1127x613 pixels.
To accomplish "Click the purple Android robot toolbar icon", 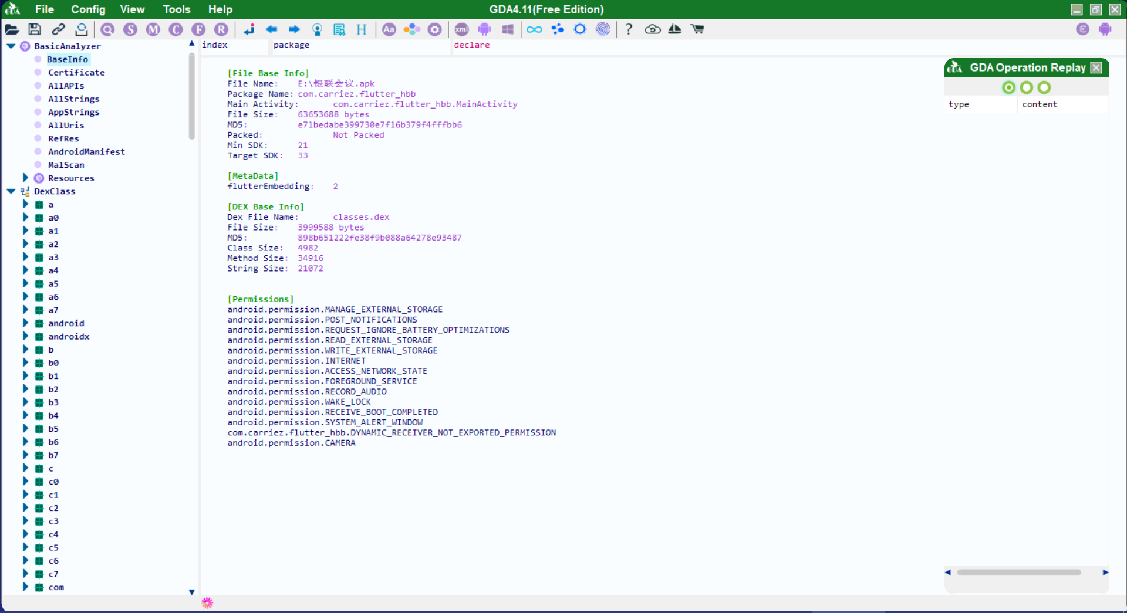I will (x=484, y=29).
